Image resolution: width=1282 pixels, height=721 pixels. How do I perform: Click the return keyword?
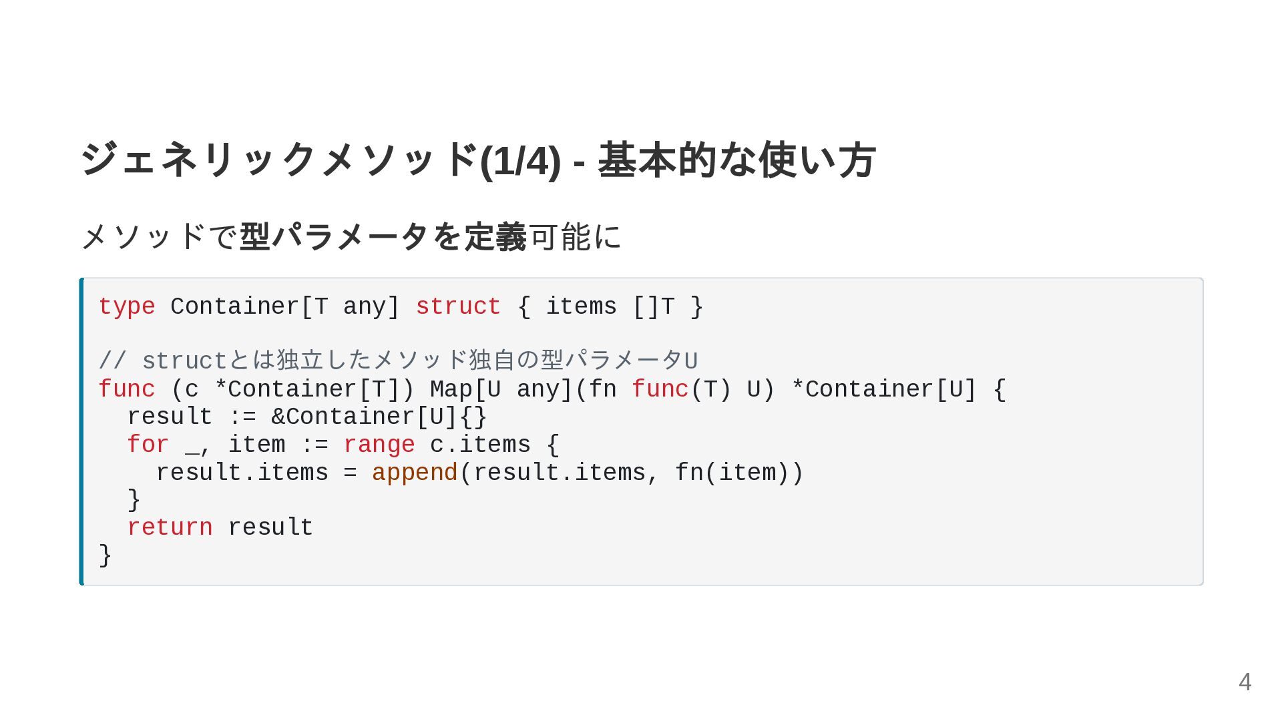[170, 527]
